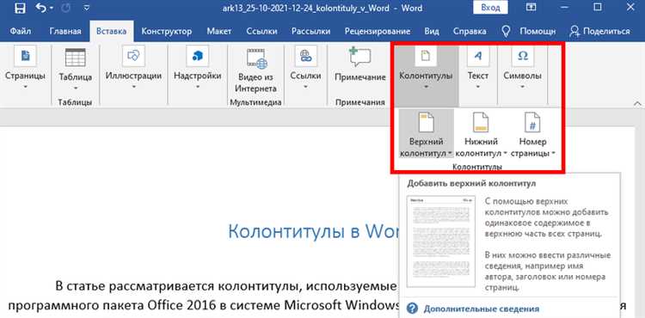Click the Номер страницы icon

532,122
